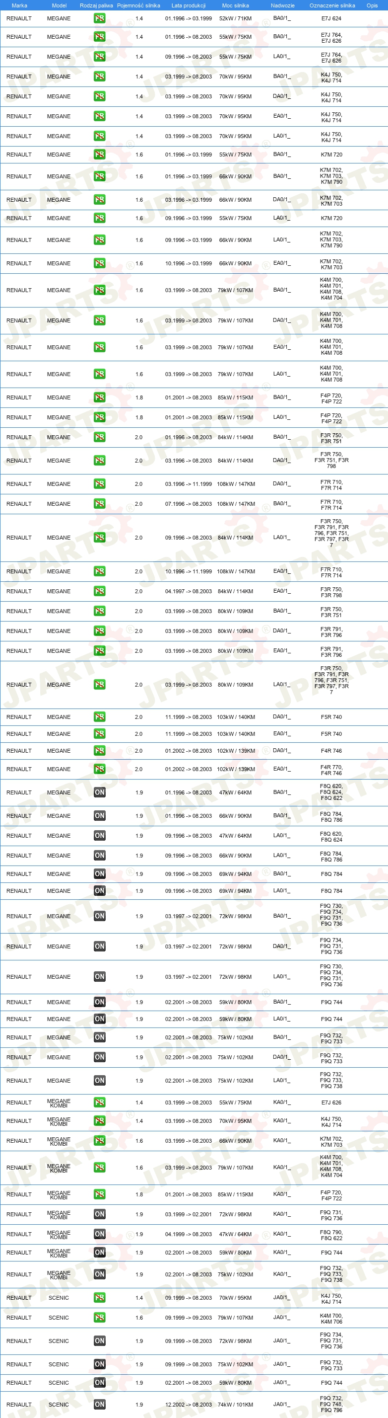Click ON icon in Scenic F9Q 744 row
The image size is (388, 1418).
pos(99,1383)
